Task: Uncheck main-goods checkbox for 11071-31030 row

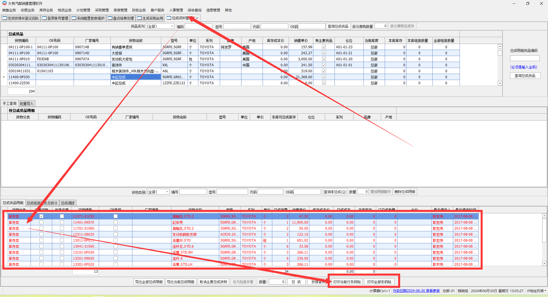Action: click(x=41, y=216)
